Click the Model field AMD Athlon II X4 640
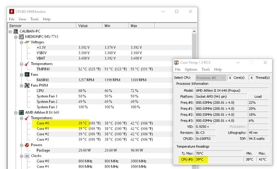This screenshot has width=277, height=169. (x=231, y=90)
